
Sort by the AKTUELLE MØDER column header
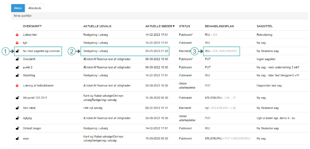pyautogui.click(x=160, y=26)
